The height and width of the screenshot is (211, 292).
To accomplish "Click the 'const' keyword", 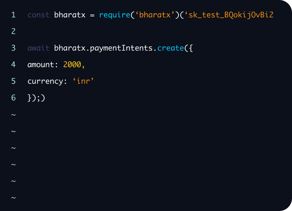I will pos(39,15).
